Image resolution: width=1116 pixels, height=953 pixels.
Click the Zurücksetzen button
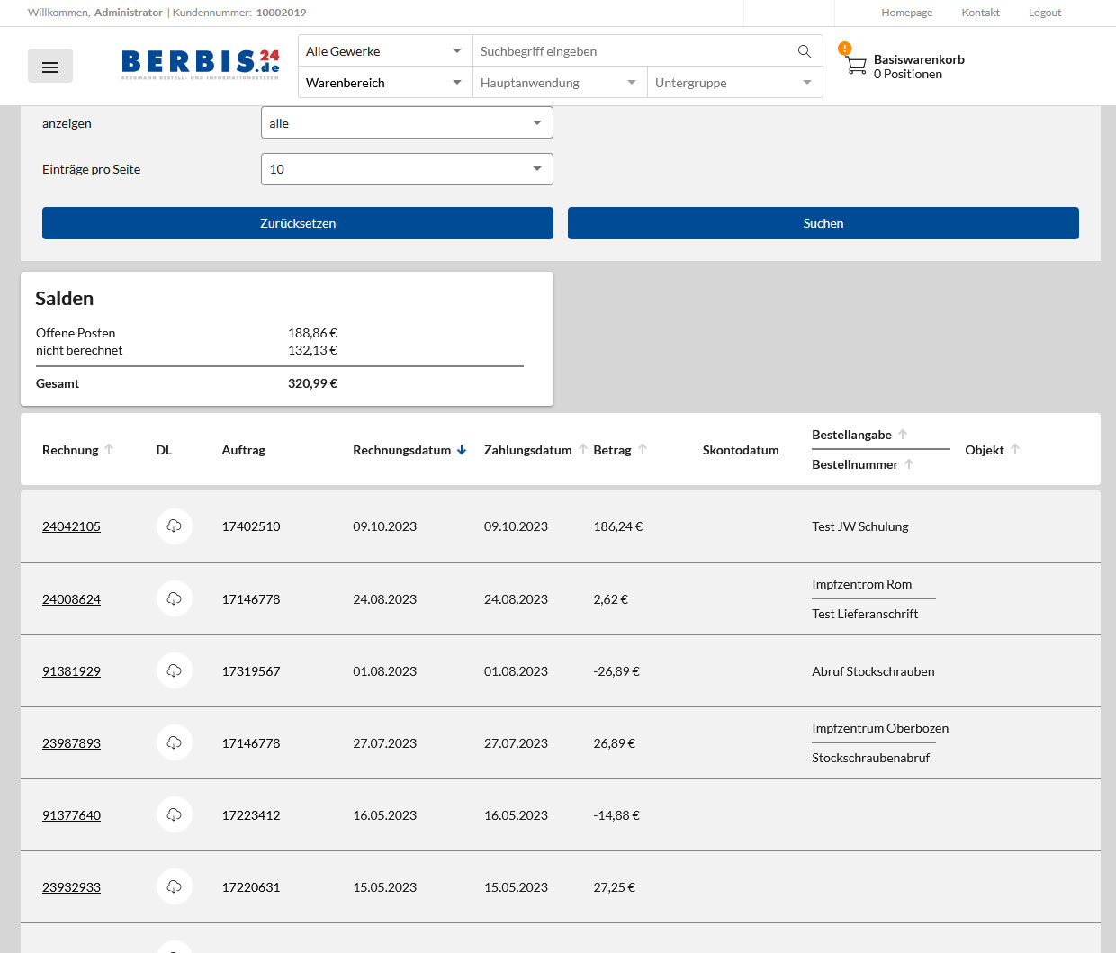pos(298,223)
